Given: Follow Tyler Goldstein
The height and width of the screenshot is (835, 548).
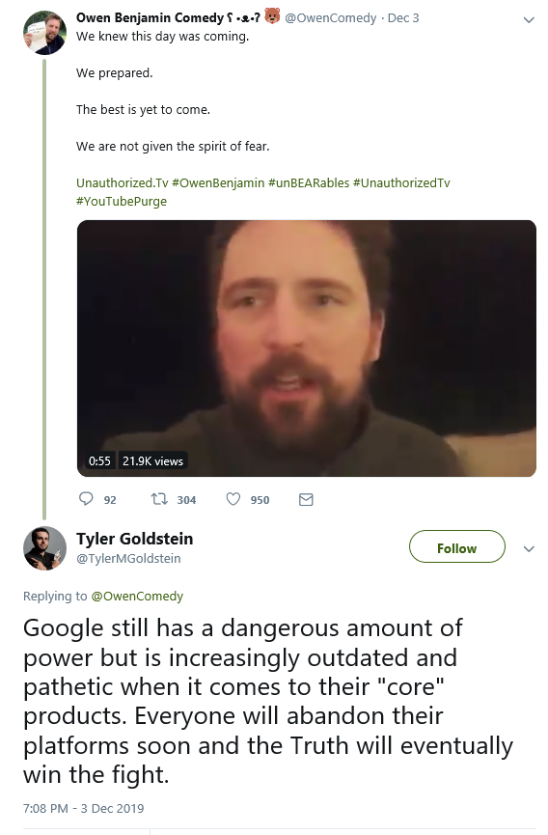Looking at the screenshot, I should point(456,547).
